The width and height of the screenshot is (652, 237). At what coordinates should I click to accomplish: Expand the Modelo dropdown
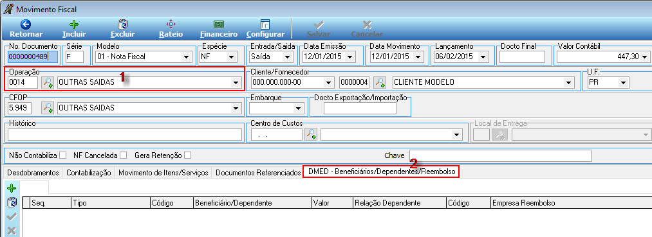click(x=185, y=57)
